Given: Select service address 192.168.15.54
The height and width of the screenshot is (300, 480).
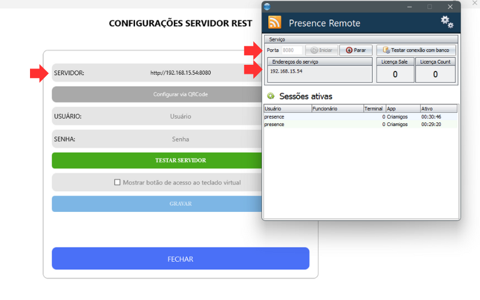Looking at the screenshot, I should coord(286,71).
